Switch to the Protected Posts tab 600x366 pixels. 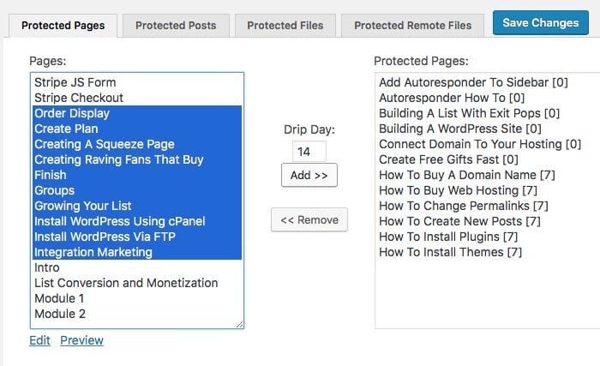pyautogui.click(x=176, y=26)
